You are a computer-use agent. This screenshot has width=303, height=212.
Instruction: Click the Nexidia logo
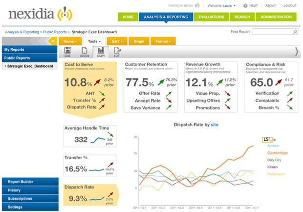pos(41,14)
